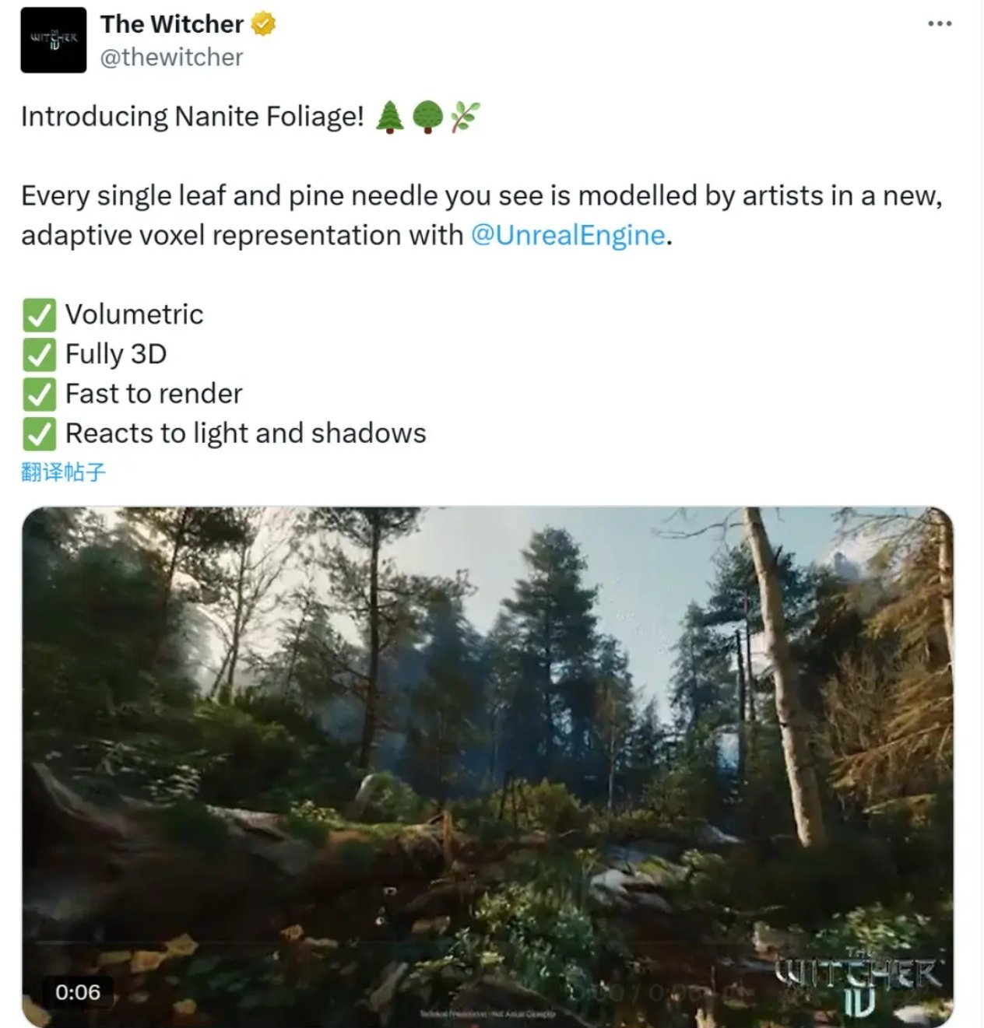Click the gold verified badge
This screenshot has width=984, height=1028.
point(263,24)
